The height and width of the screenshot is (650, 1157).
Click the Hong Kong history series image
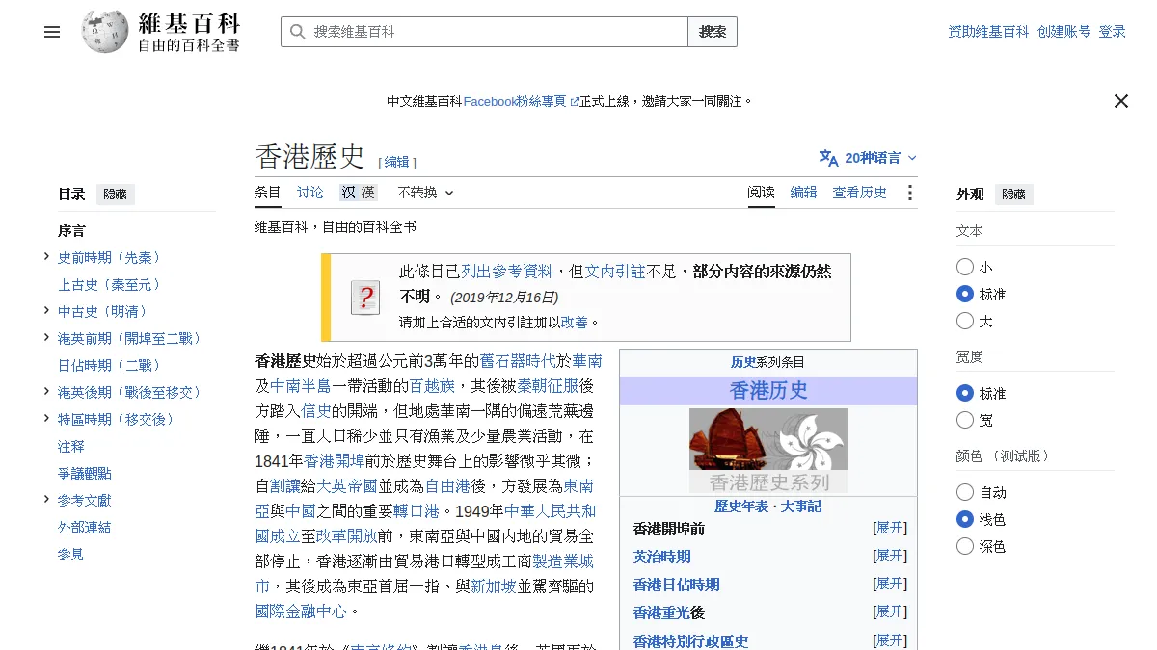pos(768,451)
